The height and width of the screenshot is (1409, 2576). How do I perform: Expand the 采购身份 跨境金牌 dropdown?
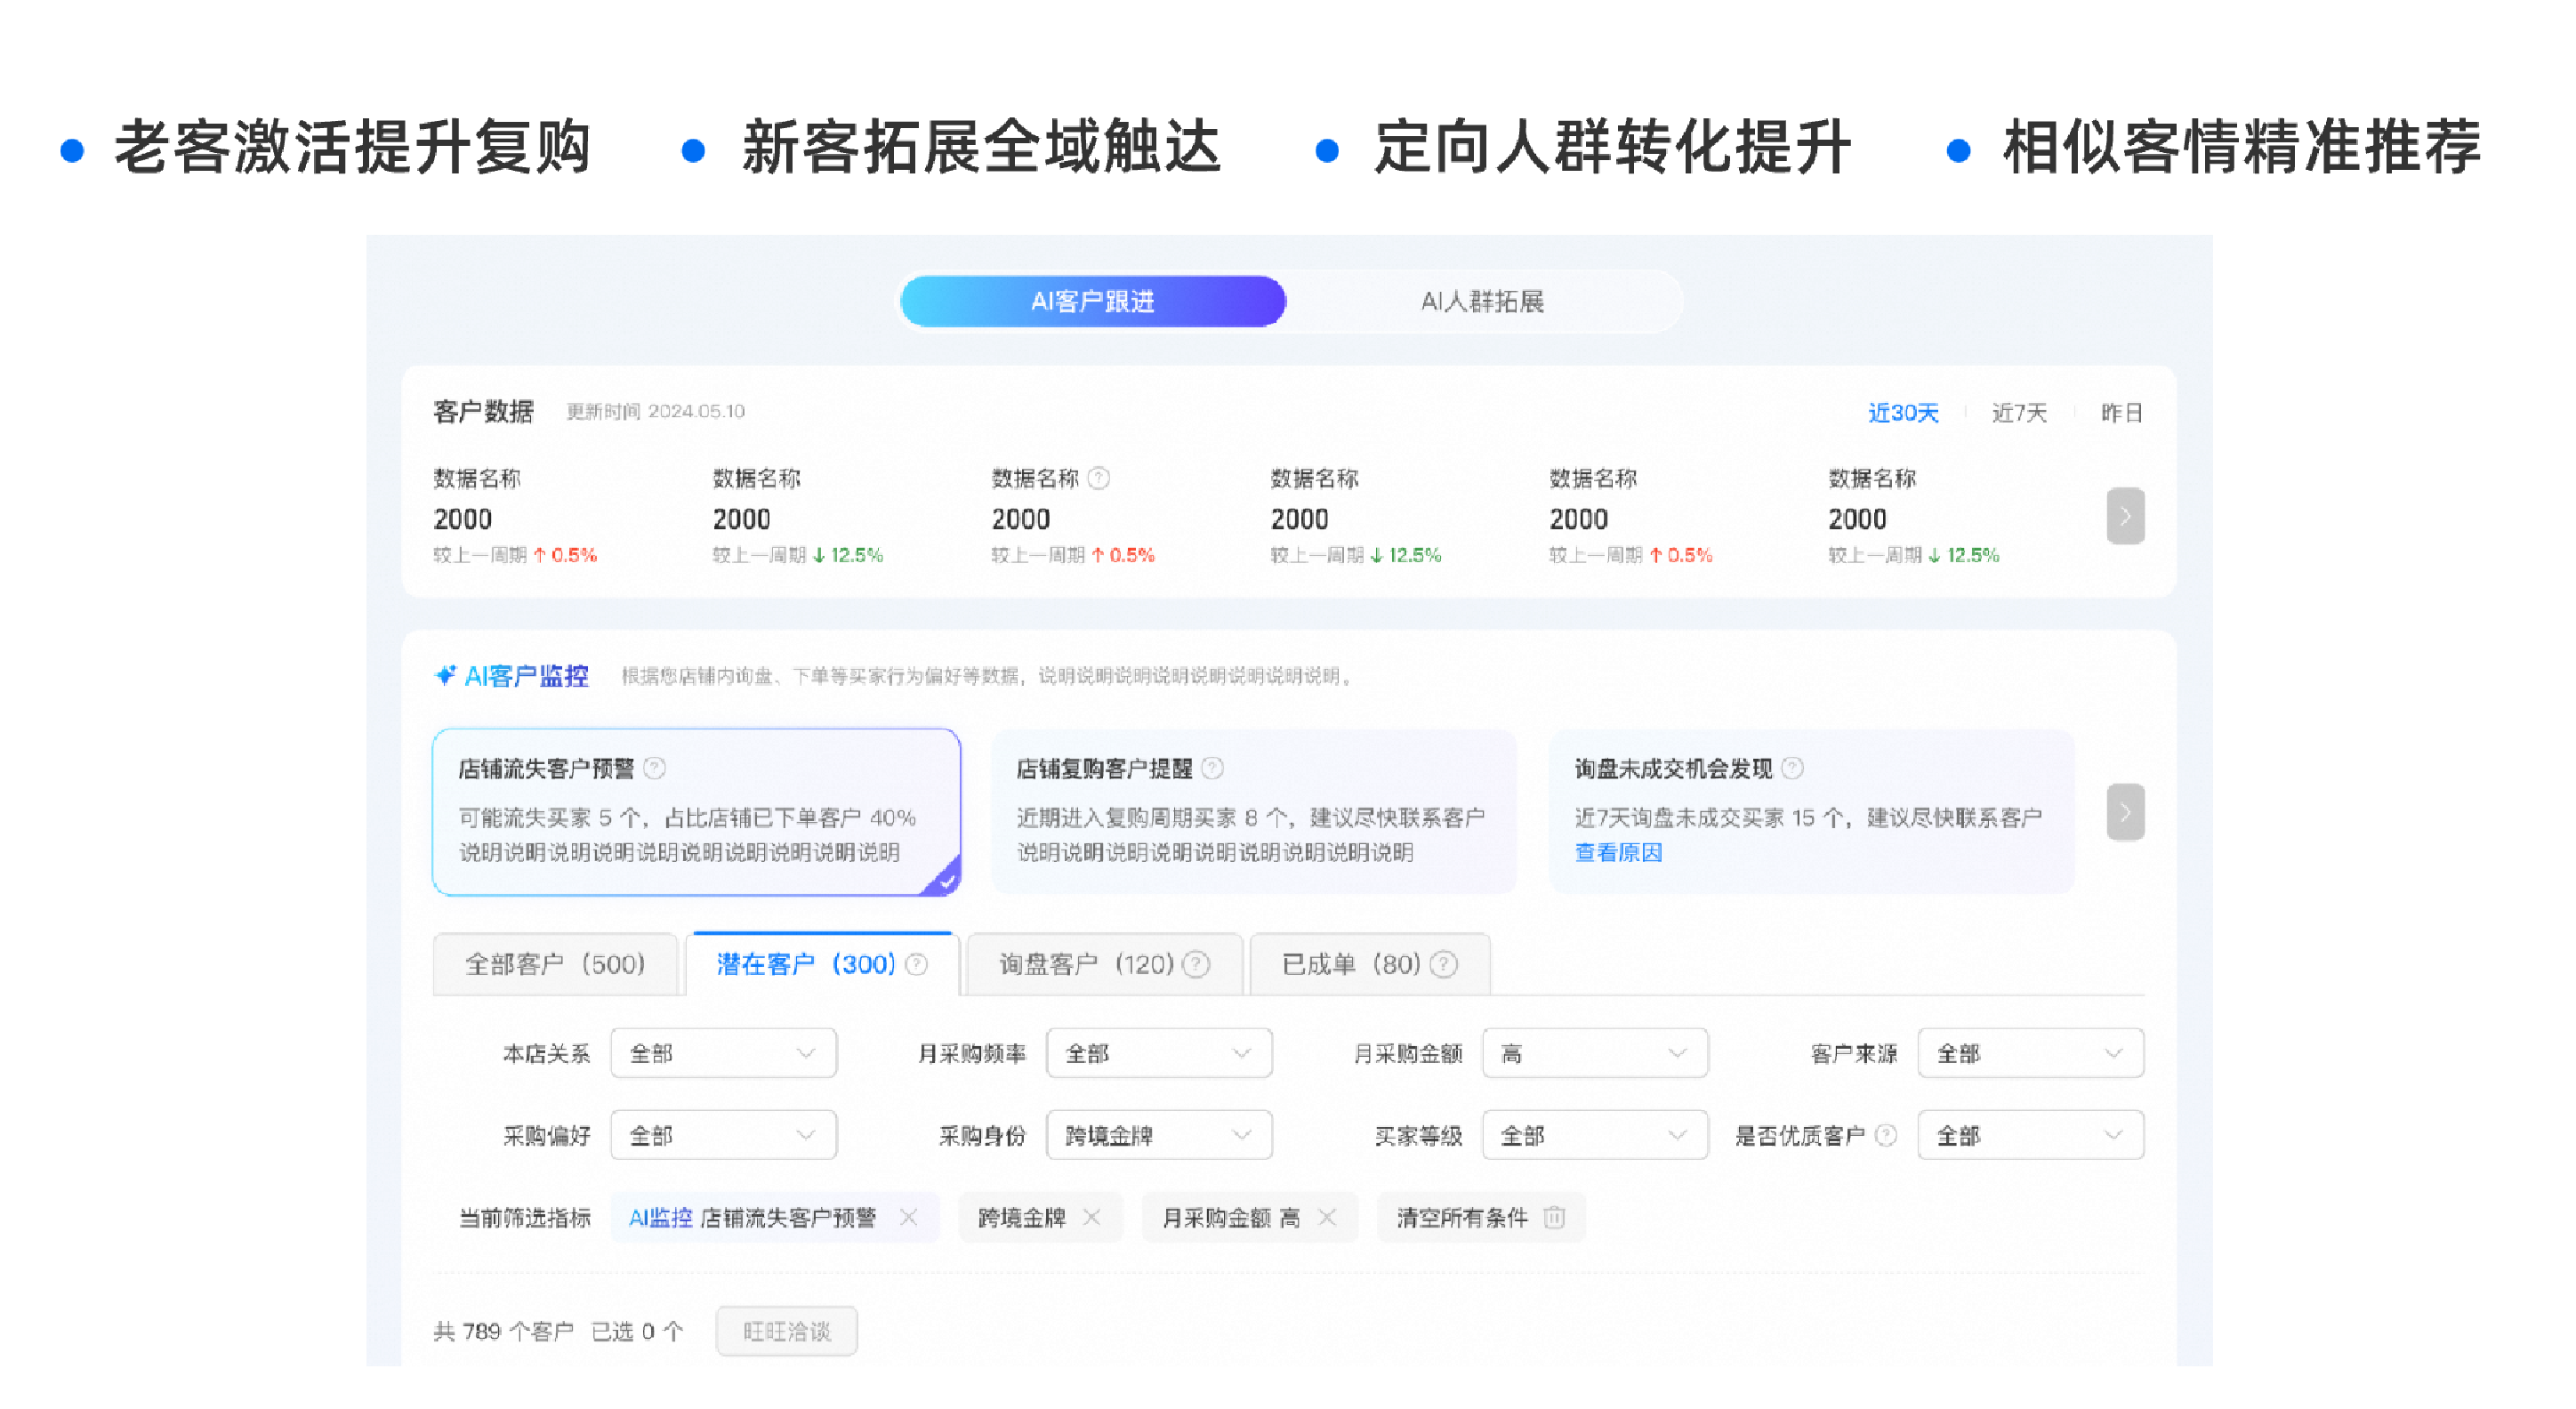[1158, 1135]
